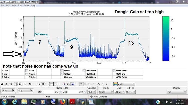Open the Tools menu
188x105 pixels.
point(27,5)
